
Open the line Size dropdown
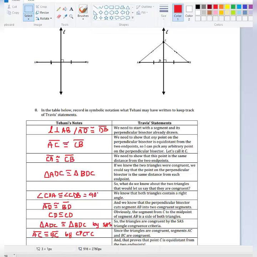(x=163, y=12)
